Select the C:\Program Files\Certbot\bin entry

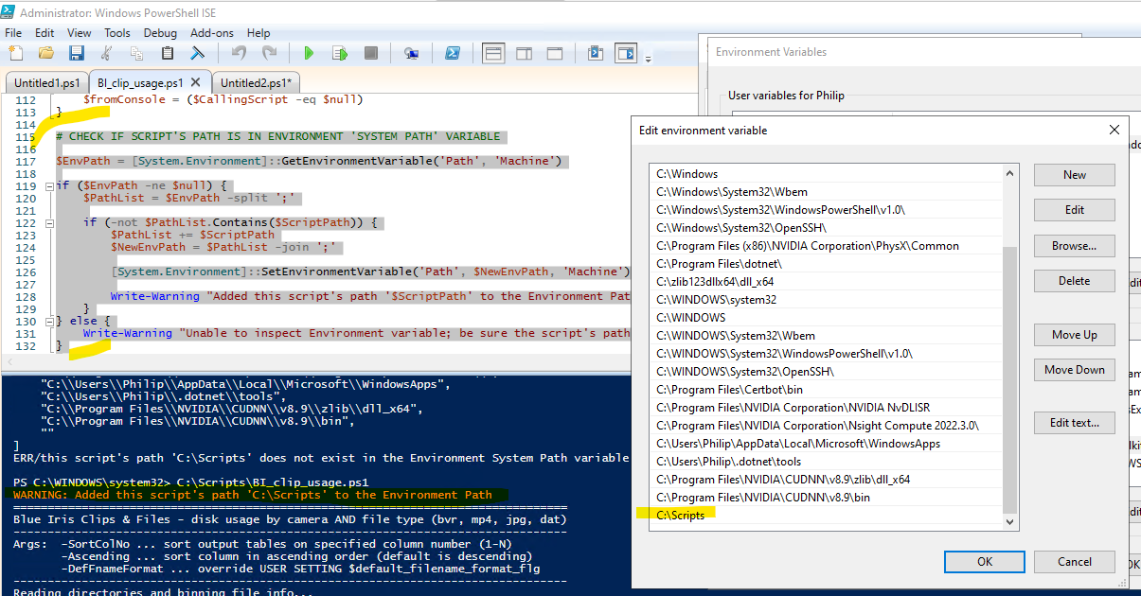(826, 390)
